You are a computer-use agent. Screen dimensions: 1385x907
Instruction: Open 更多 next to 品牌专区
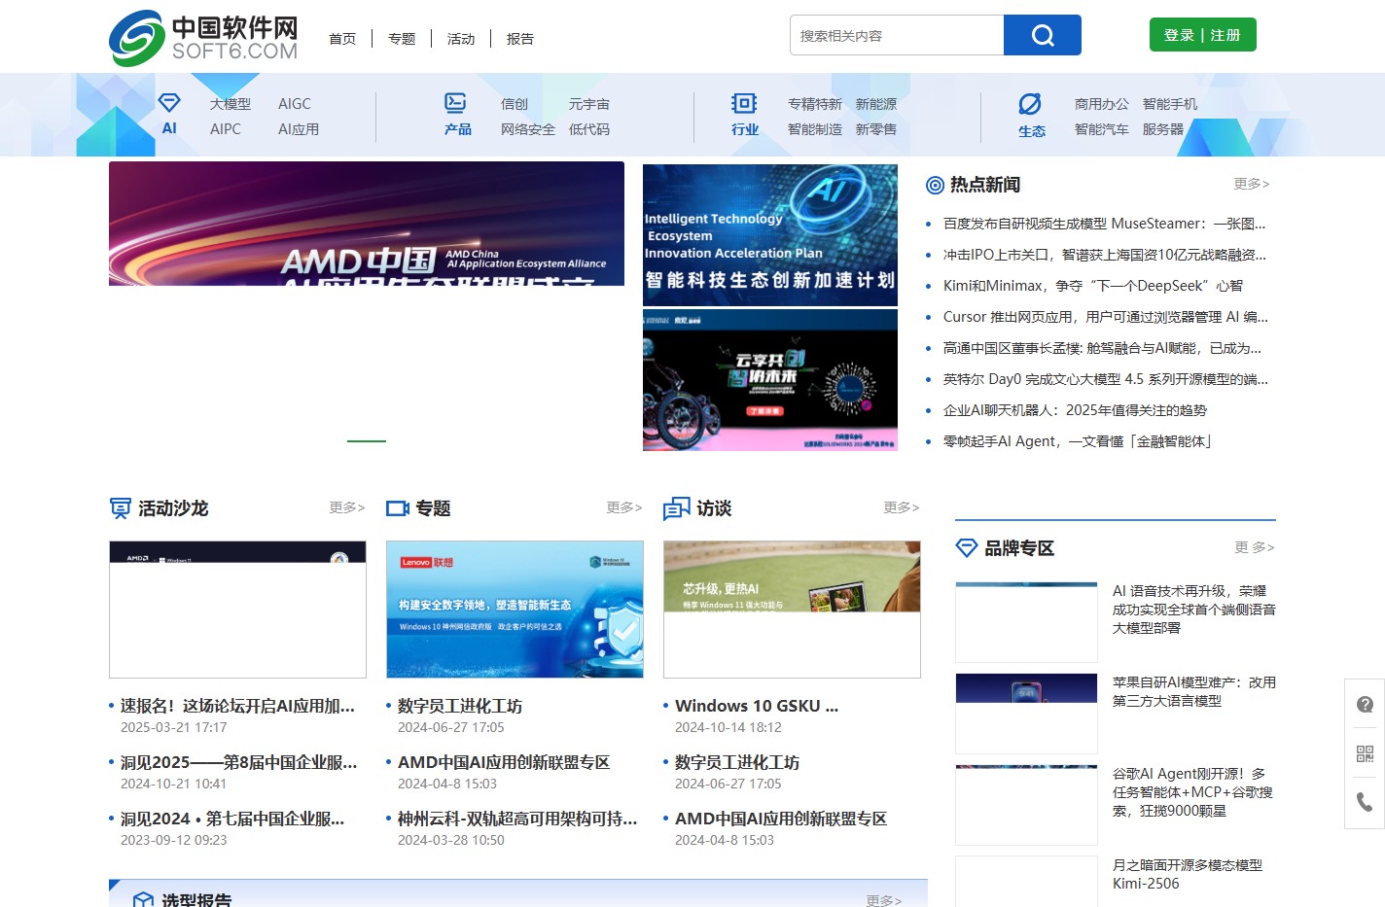coord(1255,547)
